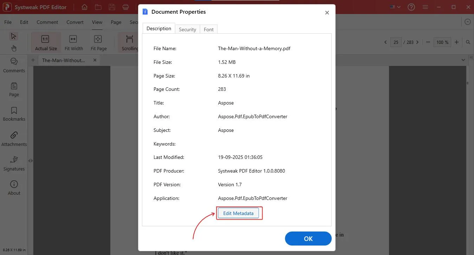
Task: Toggle Scrolling page display mode
Action: tap(129, 42)
